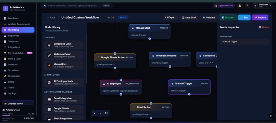Open Team in the sidebar
Image resolution: width=276 pixels, height=123 pixels.
(18, 88)
